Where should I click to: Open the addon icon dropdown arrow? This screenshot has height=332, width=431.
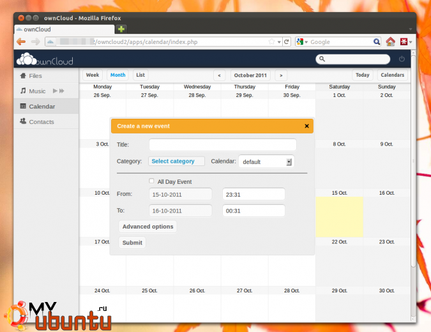click(411, 42)
